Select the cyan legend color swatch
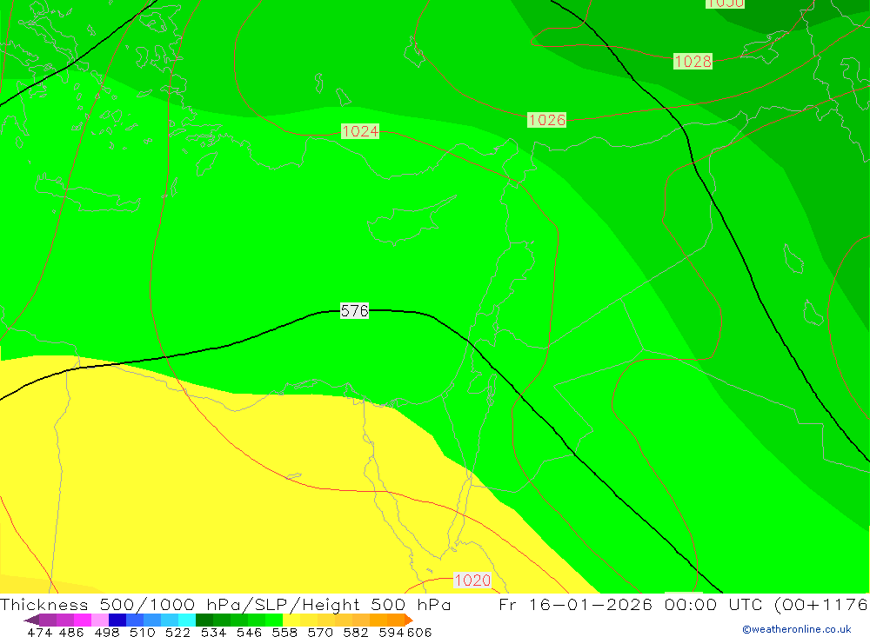This screenshot has width=870, height=637. [187, 620]
